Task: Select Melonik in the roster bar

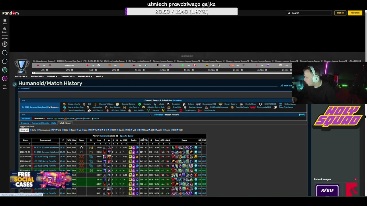Action: [x=50, y=118]
